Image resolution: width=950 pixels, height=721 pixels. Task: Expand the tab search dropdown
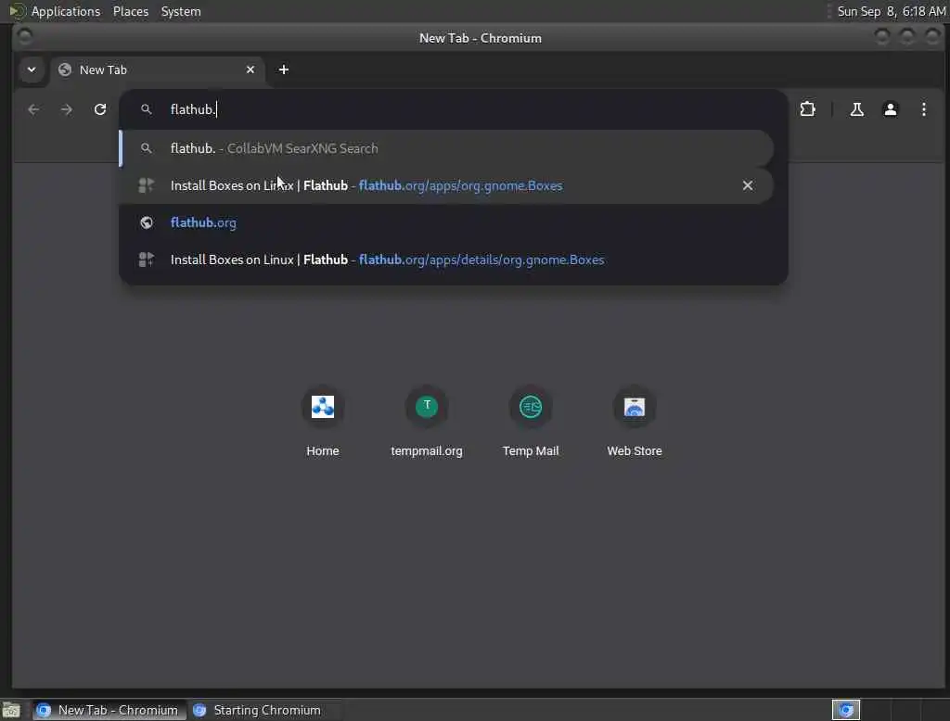pyautogui.click(x=32, y=70)
